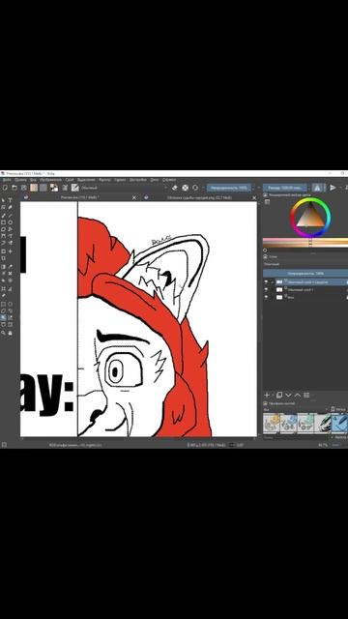
Task: Select the Rectangular Selection tool
Action: (3, 304)
